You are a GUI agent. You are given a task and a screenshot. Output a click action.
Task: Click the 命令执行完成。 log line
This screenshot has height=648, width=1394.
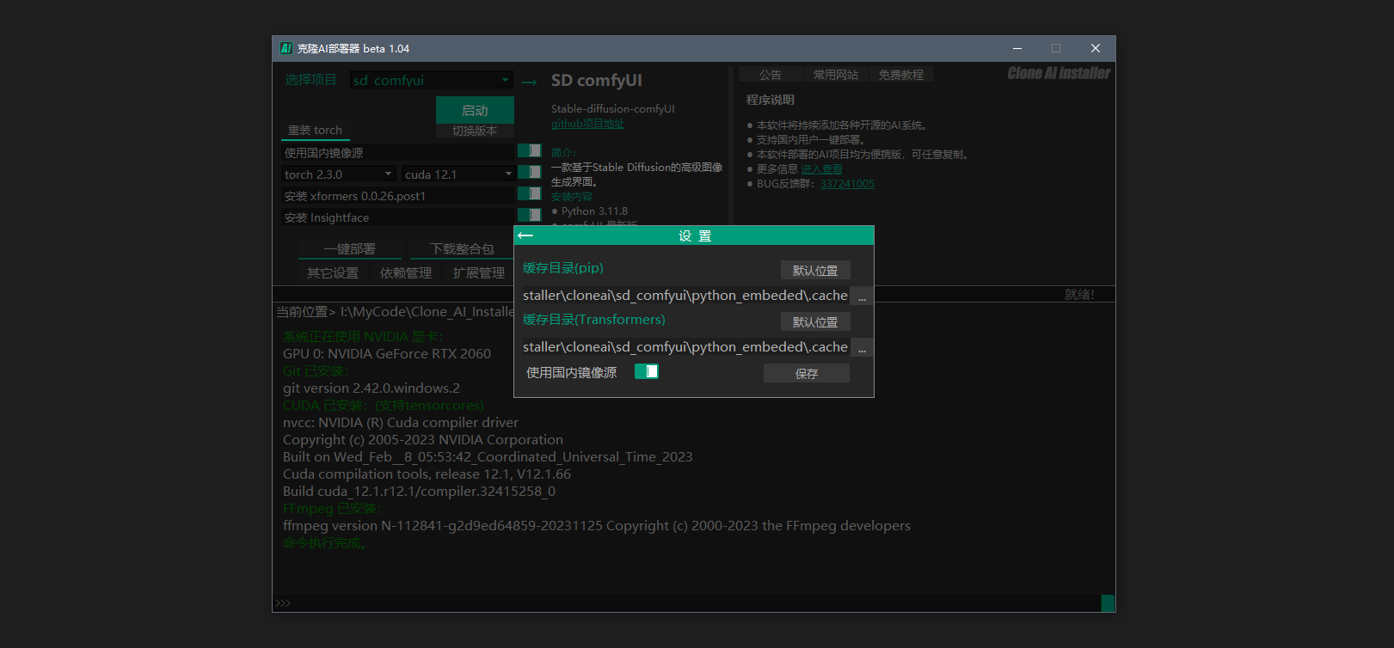coord(325,543)
